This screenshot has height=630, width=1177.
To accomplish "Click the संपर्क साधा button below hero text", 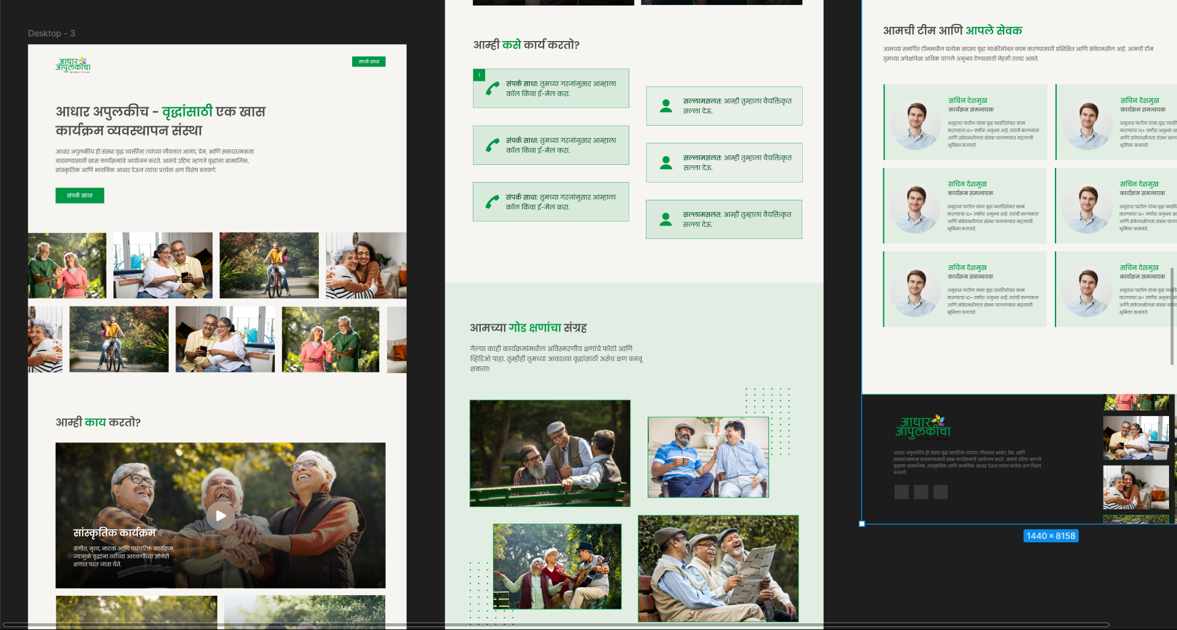I will 80,195.
